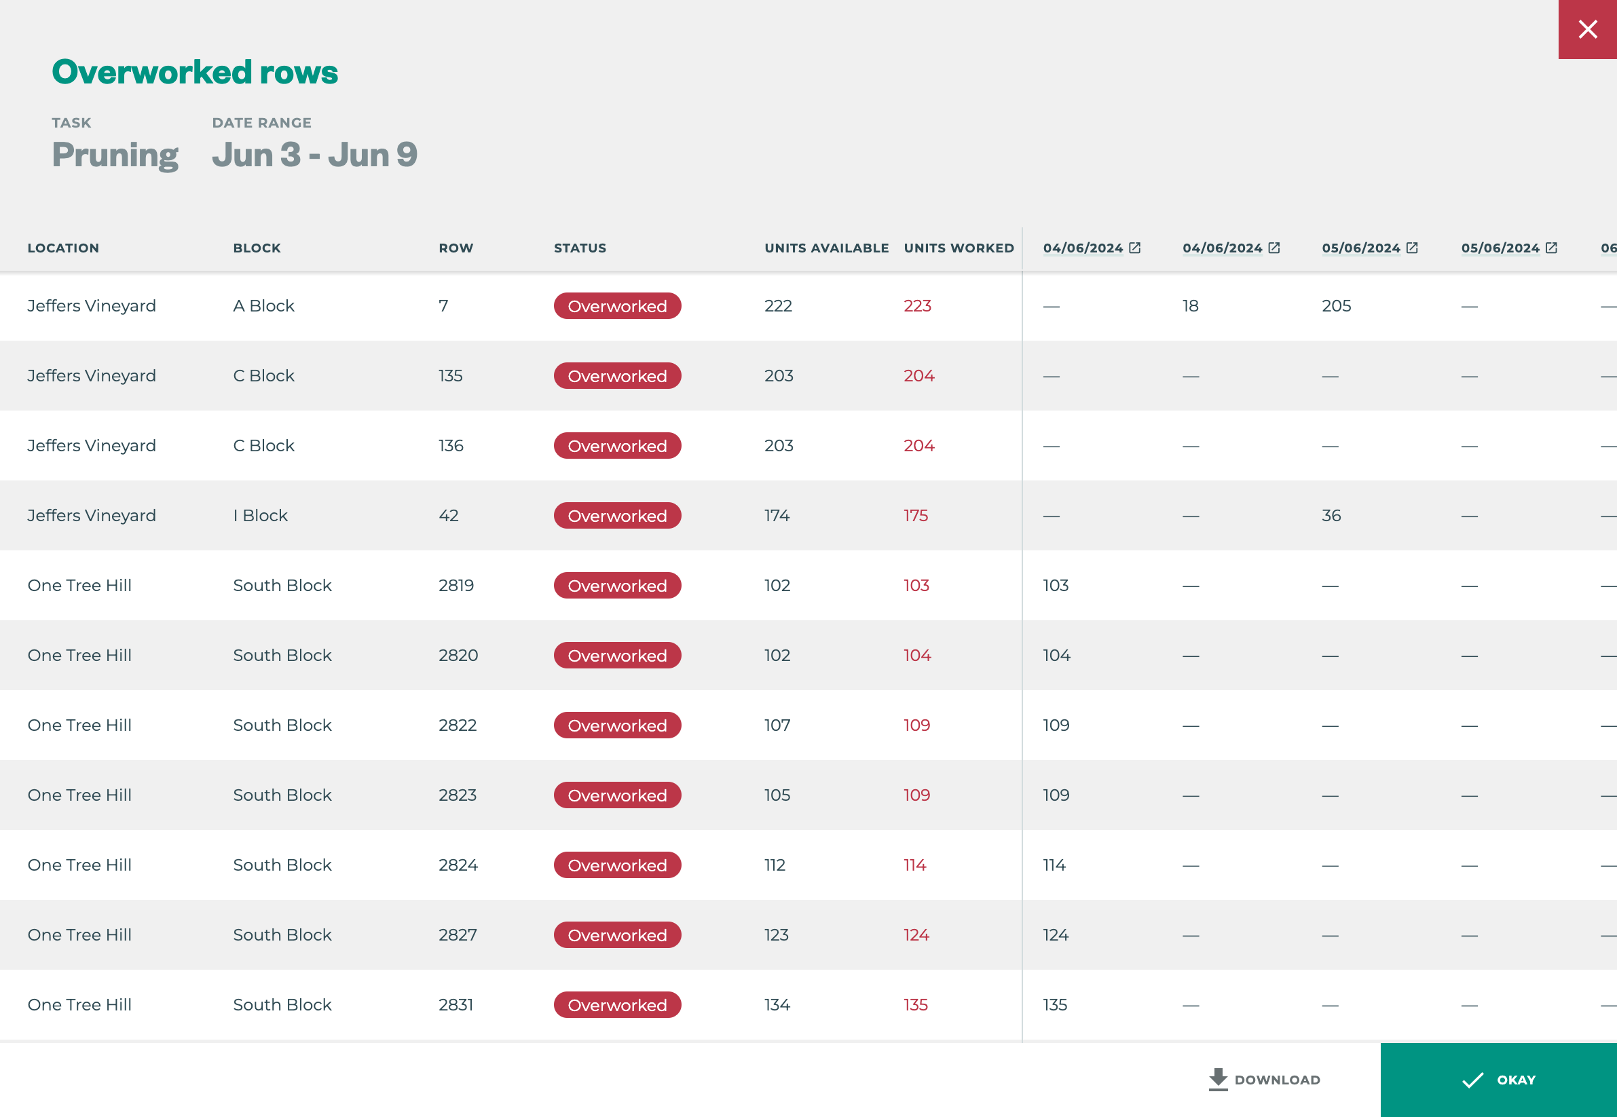Click the Overworked rows title heading
Viewport: 1617px width, 1117px height.
195,71
